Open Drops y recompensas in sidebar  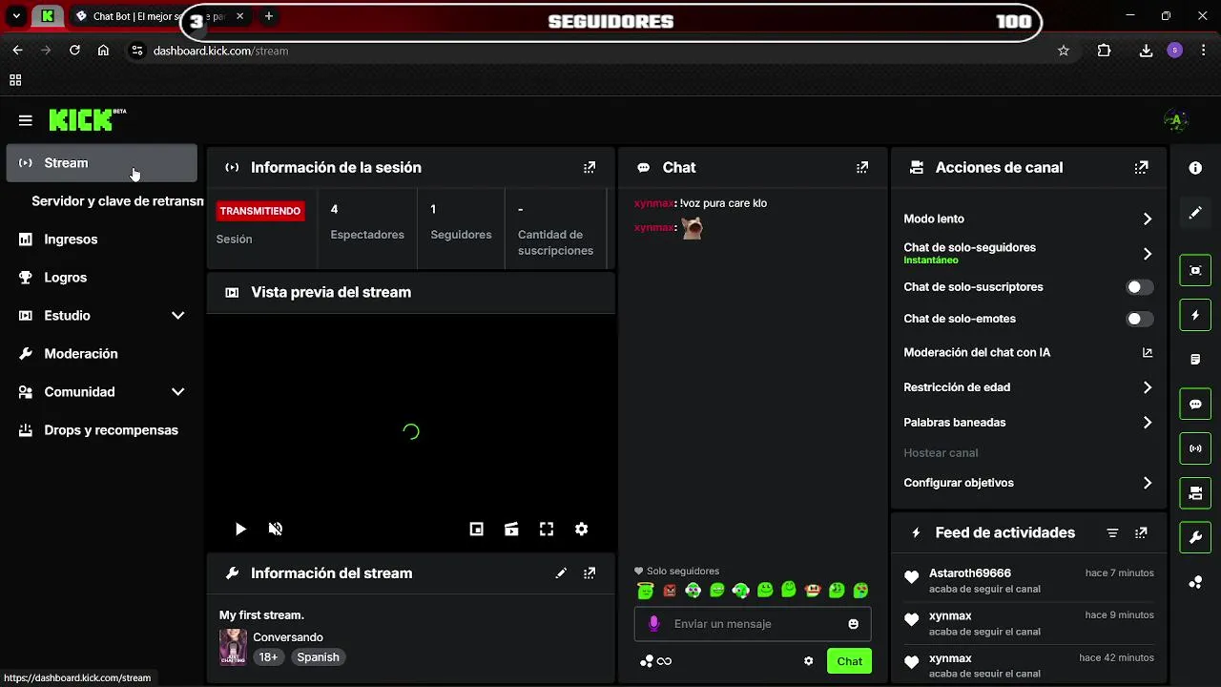102,430
